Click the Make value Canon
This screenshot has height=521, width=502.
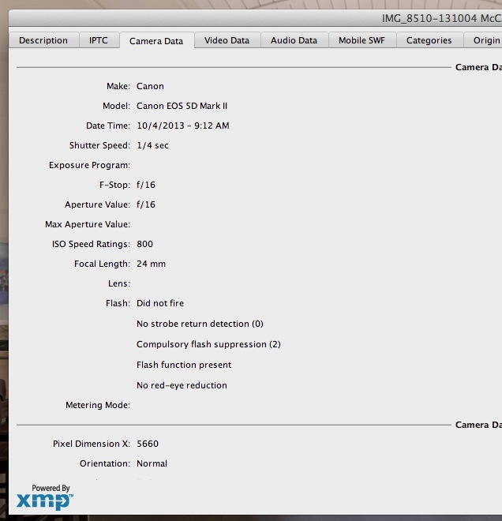tap(150, 86)
